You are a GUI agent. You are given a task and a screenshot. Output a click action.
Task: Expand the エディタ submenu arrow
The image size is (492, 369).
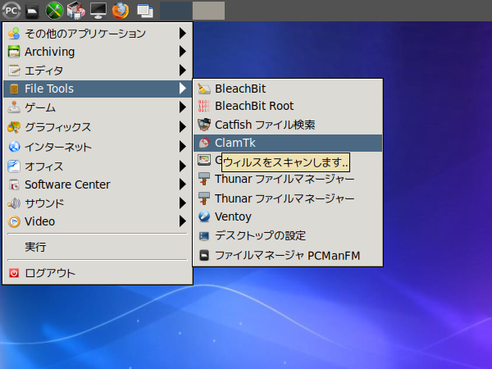(x=183, y=71)
